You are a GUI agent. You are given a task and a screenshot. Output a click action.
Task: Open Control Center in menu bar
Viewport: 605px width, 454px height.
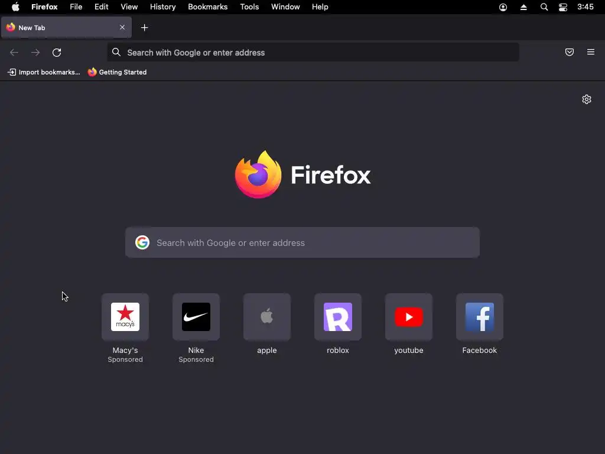point(563,7)
